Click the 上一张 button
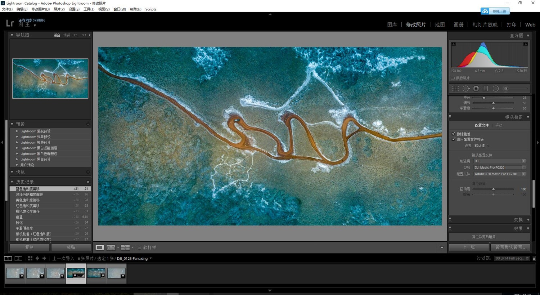Screen dimensions: 540x295 pyautogui.click(x=469, y=247)
